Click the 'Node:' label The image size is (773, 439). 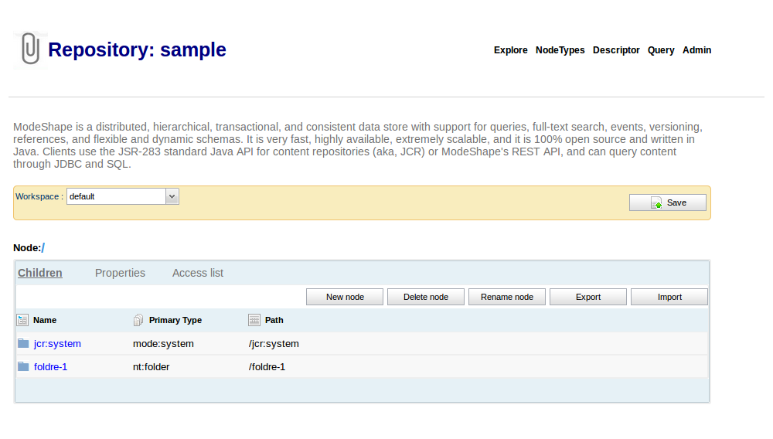pos(27,248)
